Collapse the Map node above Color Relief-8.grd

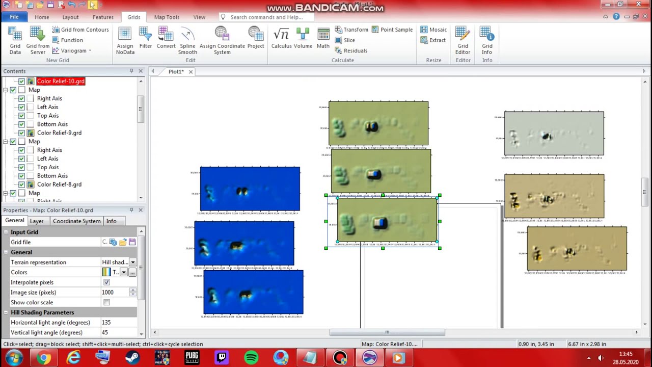click(5, 141)
